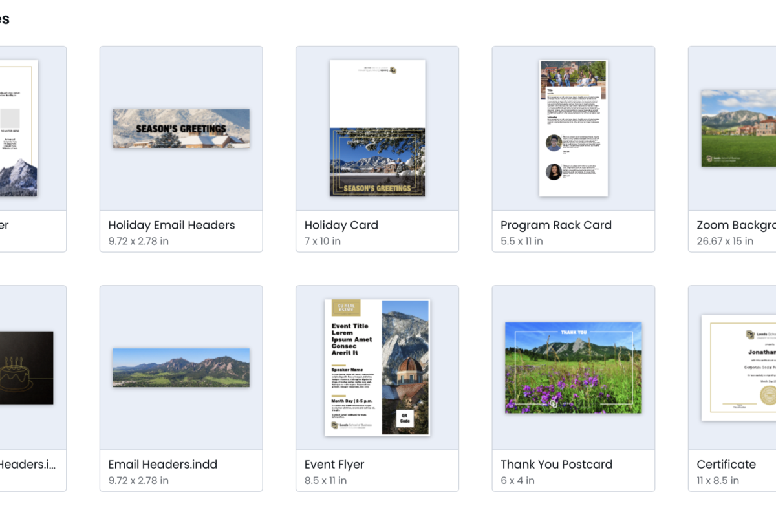Select Email Headers.indd size "9.72 x 2.78 in"
Screen dimensions: 776x517
(138, 480)
